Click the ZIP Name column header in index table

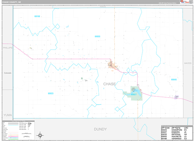[x=176, y=128]
